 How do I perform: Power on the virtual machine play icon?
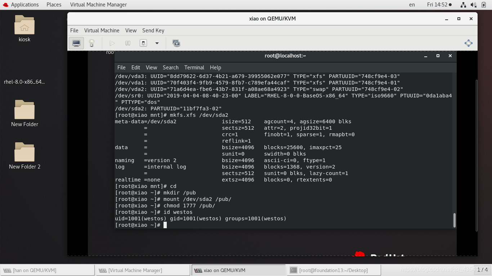pyautogui.click(x=112, y=43)
